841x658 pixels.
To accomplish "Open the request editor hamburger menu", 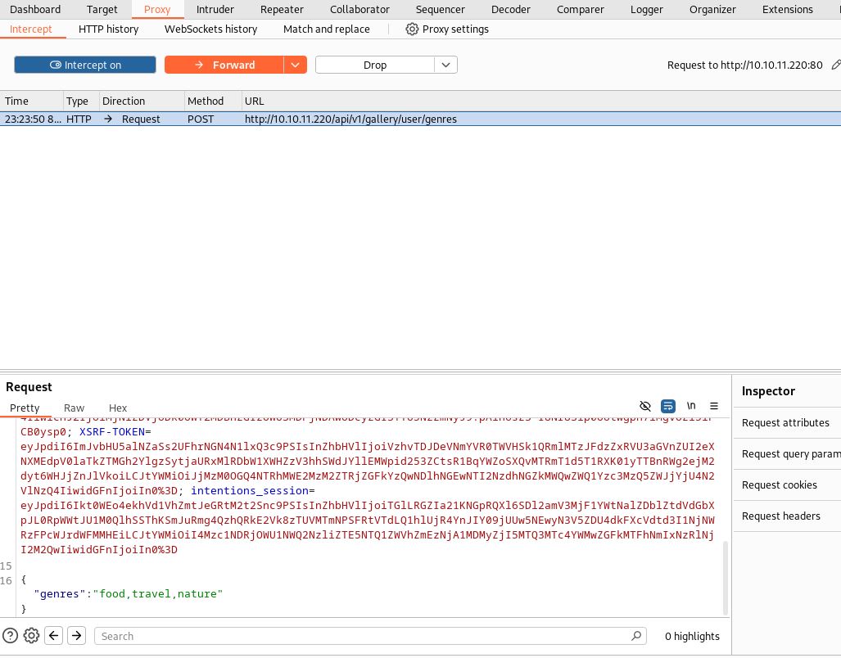I will click(x=714, y=406).
